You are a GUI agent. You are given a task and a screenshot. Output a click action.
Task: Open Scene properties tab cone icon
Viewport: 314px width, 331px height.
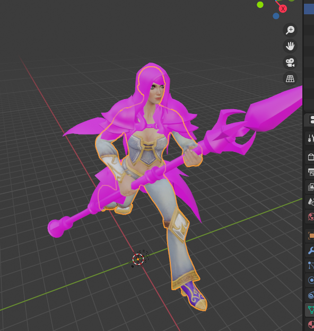[310, 202]
